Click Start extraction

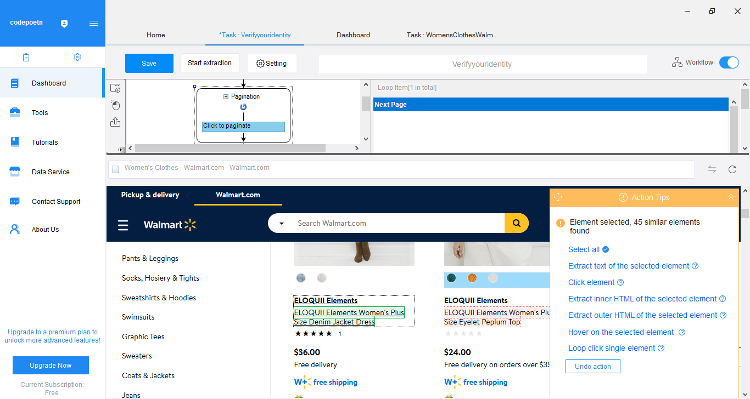tap(210, 63)
